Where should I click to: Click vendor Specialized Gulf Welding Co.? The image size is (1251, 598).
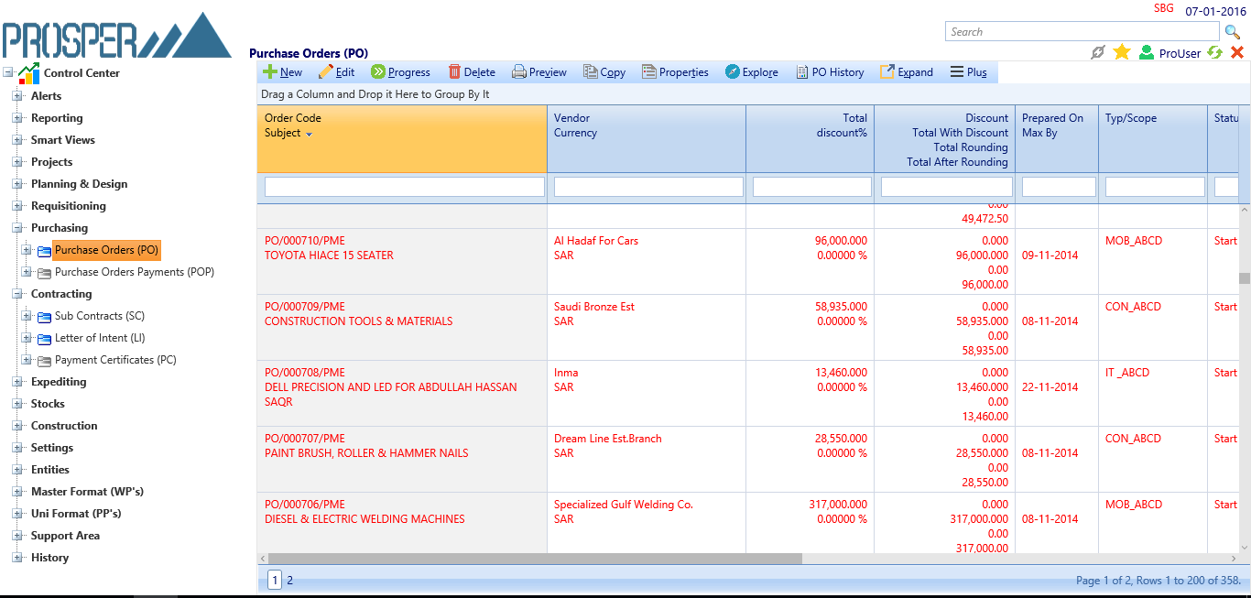pos(624,505)
